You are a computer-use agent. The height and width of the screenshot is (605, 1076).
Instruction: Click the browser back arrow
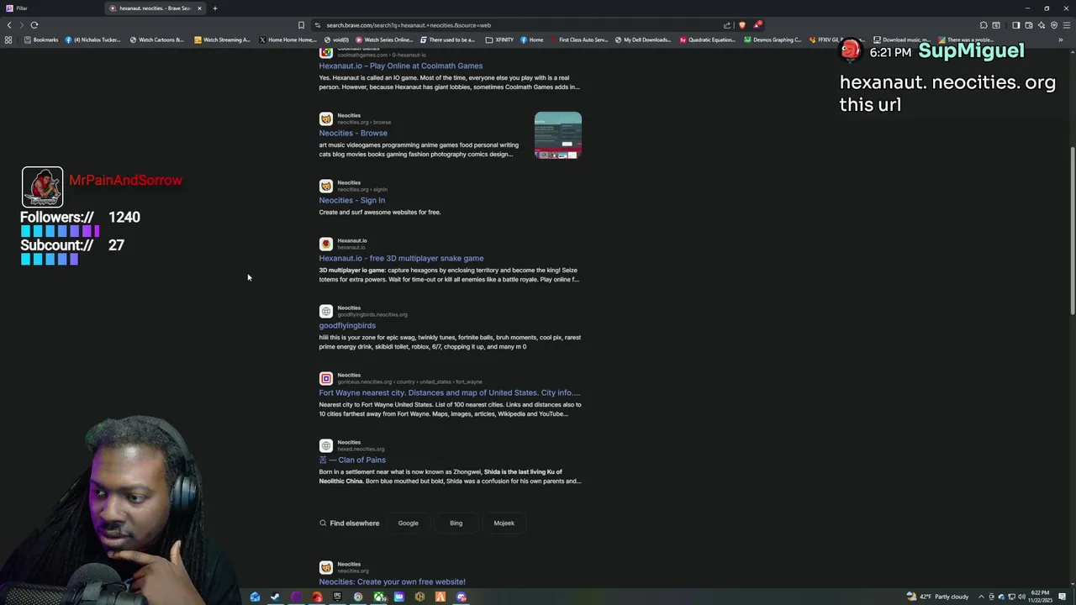coord(9,25)
